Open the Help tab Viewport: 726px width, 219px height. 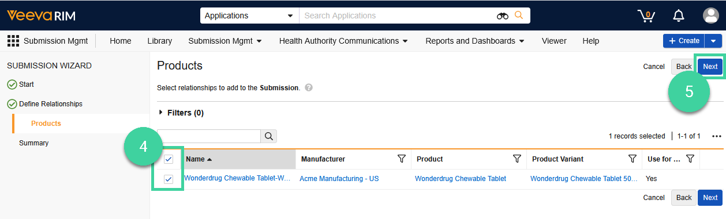pyautogui.click(x=591, y=41)
